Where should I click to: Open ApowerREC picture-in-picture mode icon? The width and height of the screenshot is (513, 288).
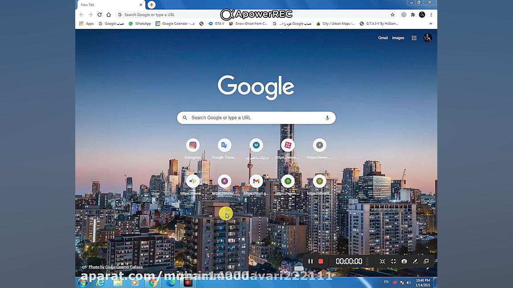426,261
